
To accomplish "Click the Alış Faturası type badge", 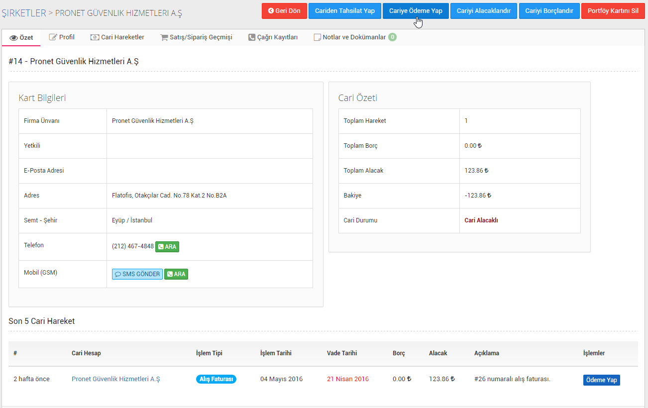I will tap(216, 379).
